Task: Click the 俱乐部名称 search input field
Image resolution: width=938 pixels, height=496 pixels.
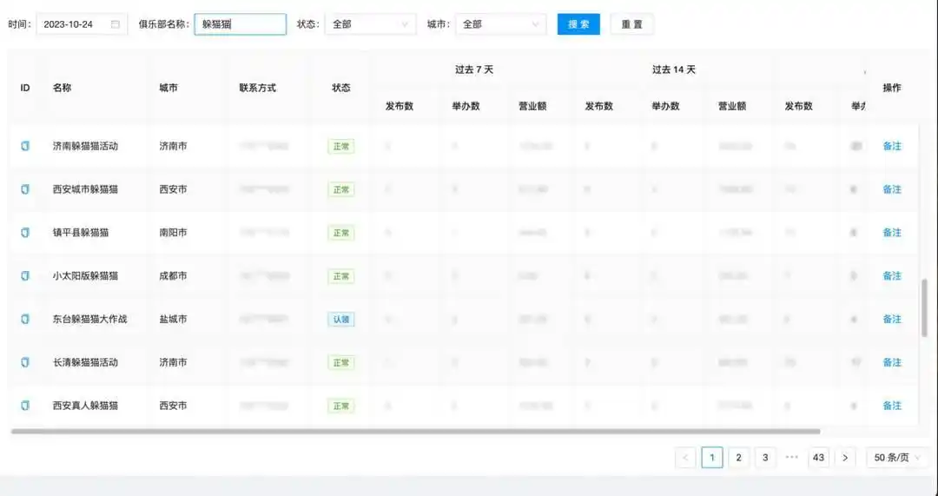Action: click(241, 24)
